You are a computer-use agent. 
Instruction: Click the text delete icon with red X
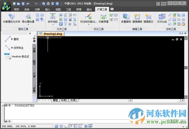point(75,24)
